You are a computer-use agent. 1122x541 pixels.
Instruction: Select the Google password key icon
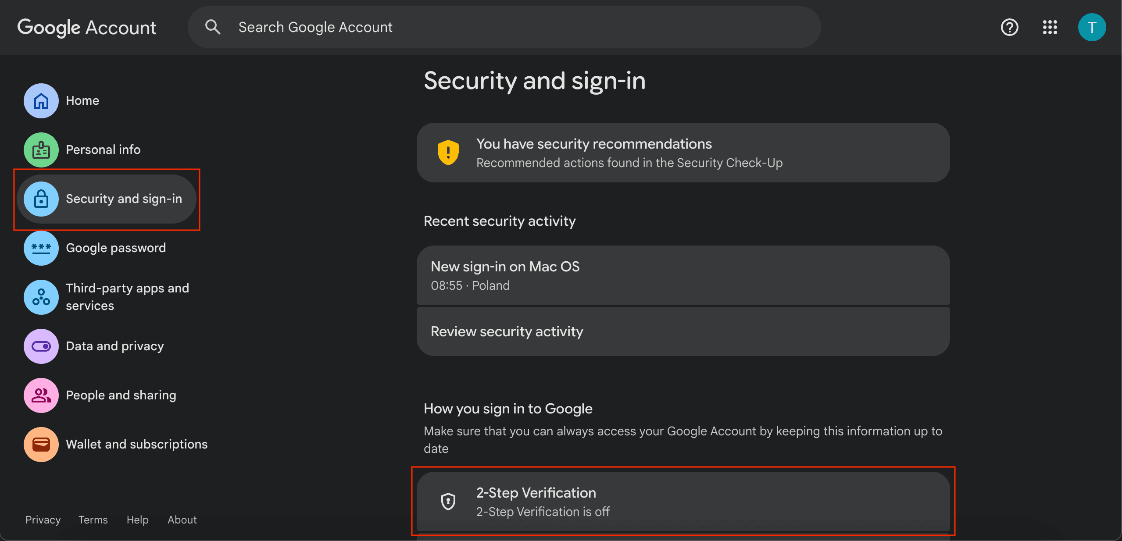coord(41,248)
